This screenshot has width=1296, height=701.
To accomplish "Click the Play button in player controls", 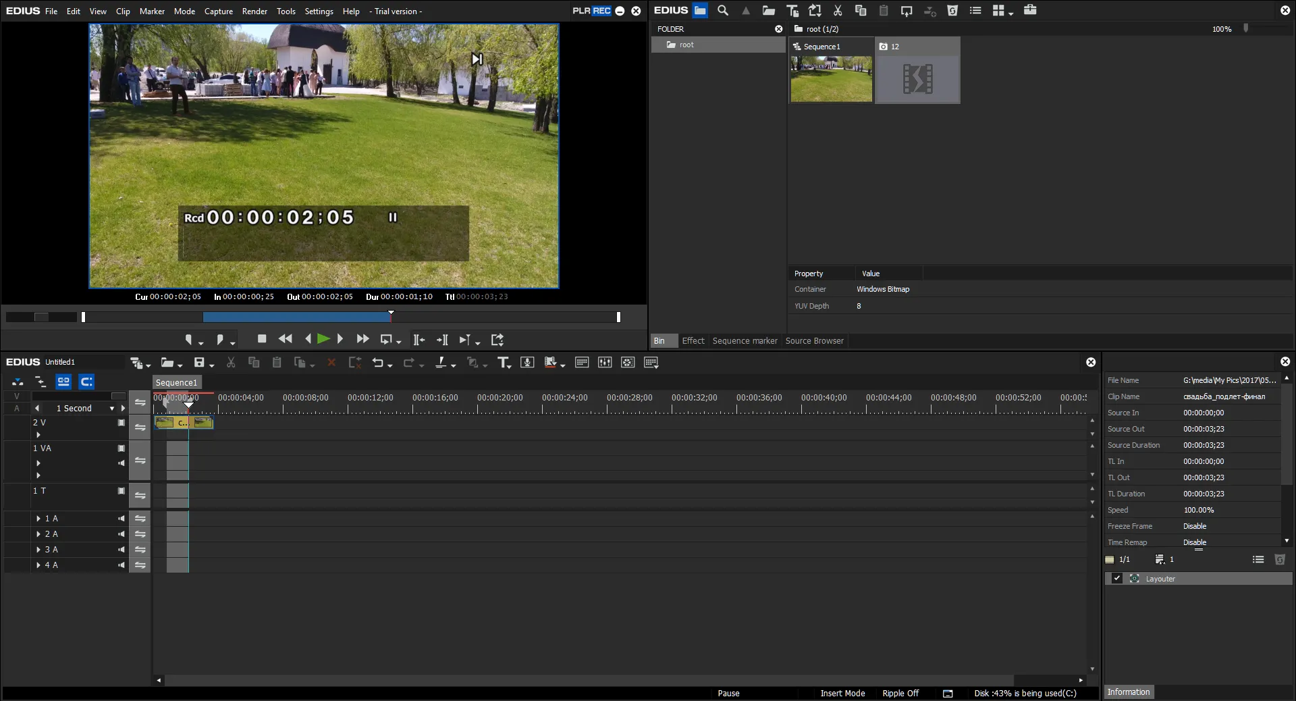I will click(323, 339).
